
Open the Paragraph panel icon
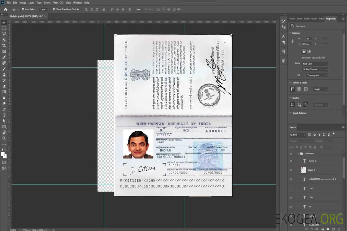click(284, 42)
